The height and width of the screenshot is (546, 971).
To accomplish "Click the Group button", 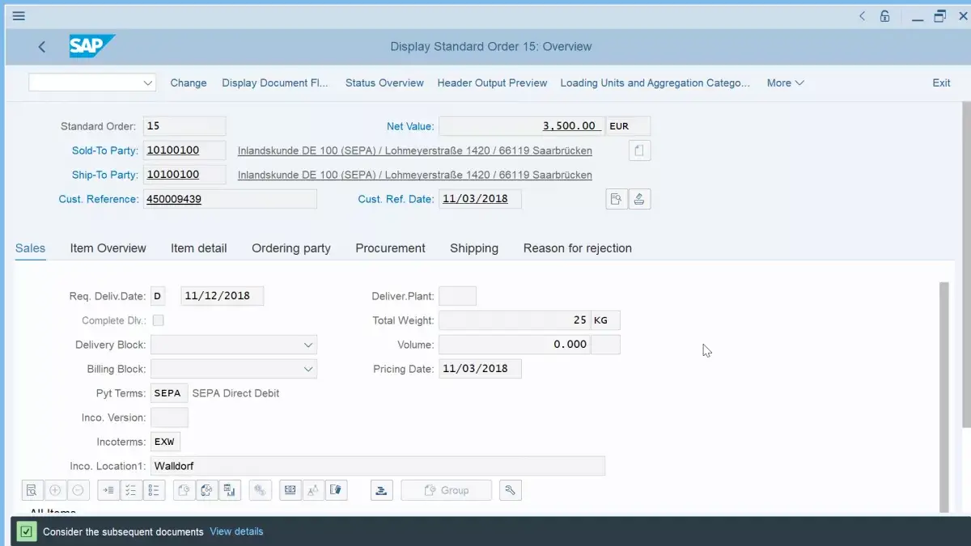I will [447, 490].
